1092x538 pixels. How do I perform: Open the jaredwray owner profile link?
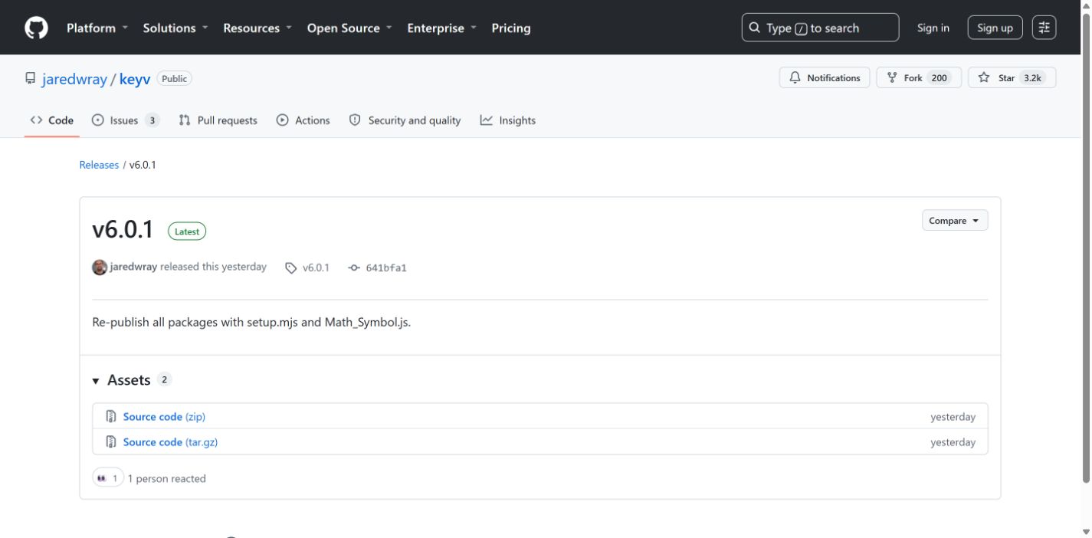coord(74,79)
